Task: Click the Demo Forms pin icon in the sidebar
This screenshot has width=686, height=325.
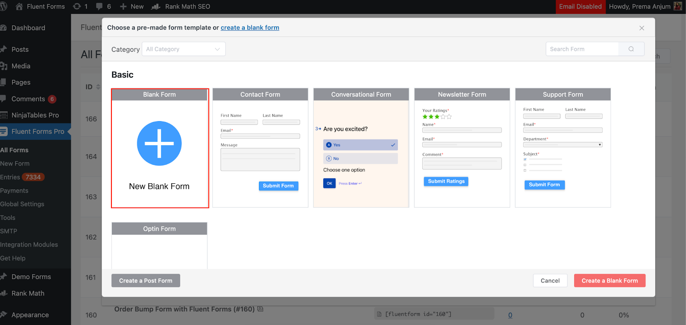Action: (3, 277)
